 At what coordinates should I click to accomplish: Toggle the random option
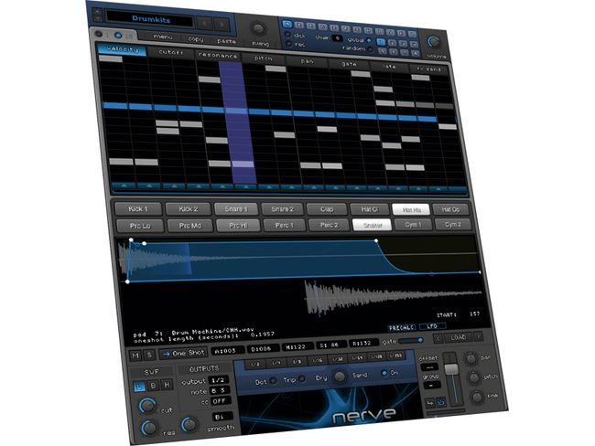click(371, 49)
